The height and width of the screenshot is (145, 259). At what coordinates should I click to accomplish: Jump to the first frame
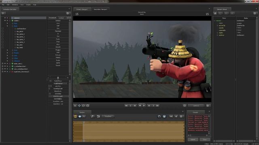126,106
